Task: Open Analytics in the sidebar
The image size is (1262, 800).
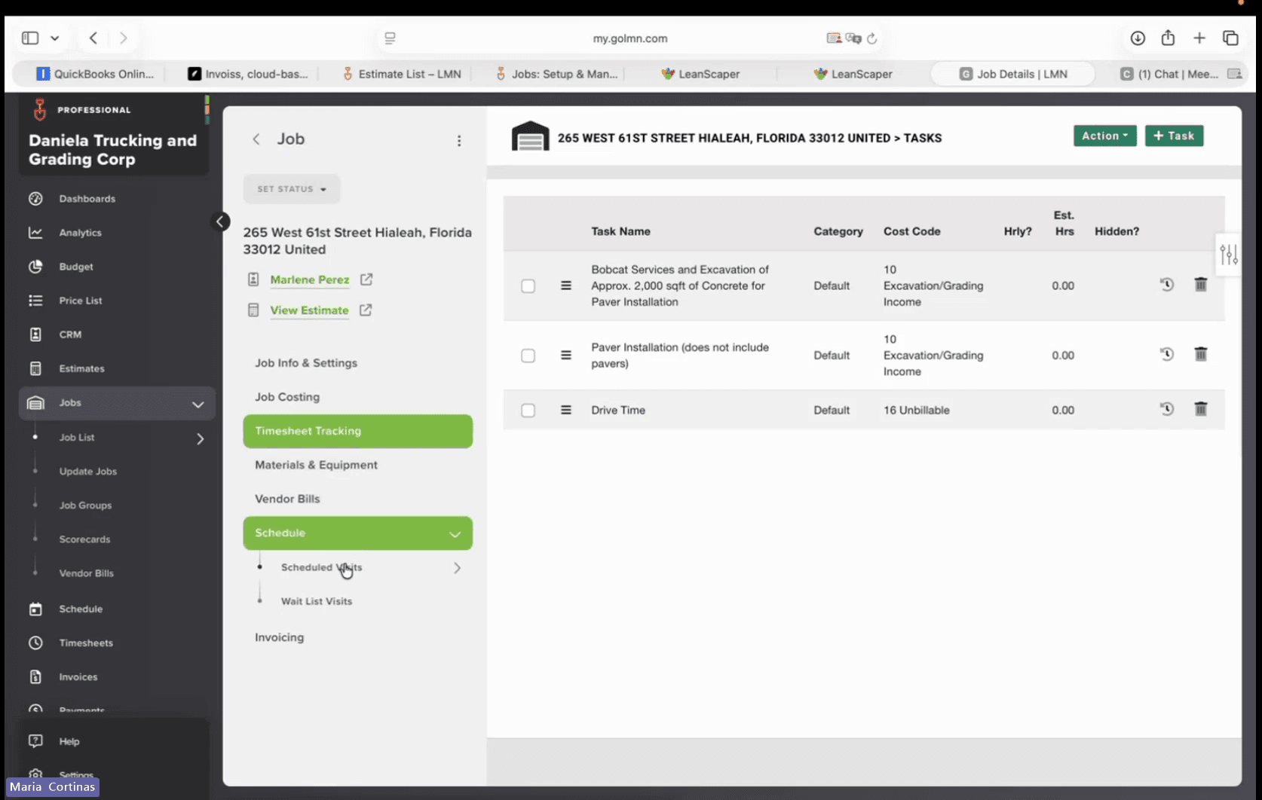Action: coord(81,233)
